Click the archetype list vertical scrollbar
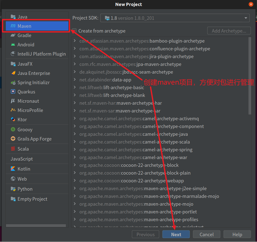The height and width of the screenshot is (242, 257). (x=250, y=76)
